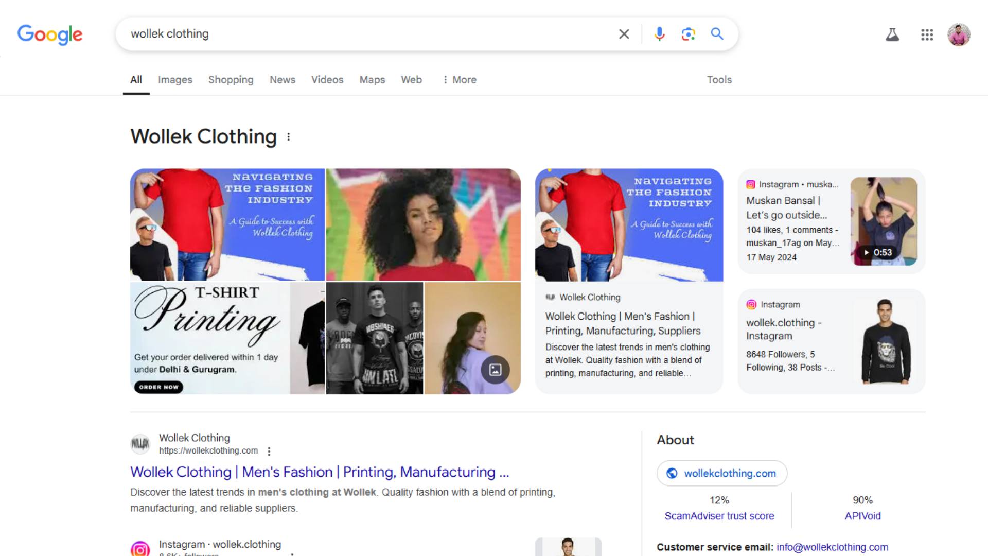The image size is (988, 556).
Task: Open options beside Wollek Clothing heading
Action: (x=289, y=137)
